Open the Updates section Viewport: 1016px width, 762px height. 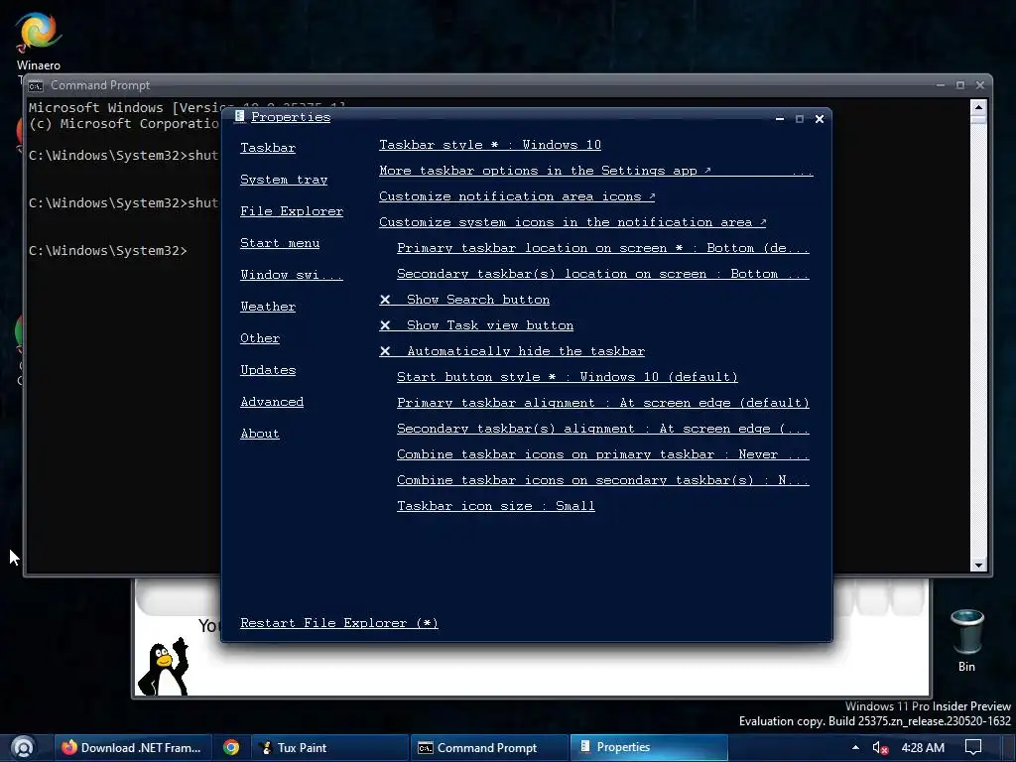pos(268,370)
